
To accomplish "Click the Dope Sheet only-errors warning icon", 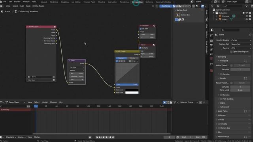I will pyautogui.click(x=171, y=102).
